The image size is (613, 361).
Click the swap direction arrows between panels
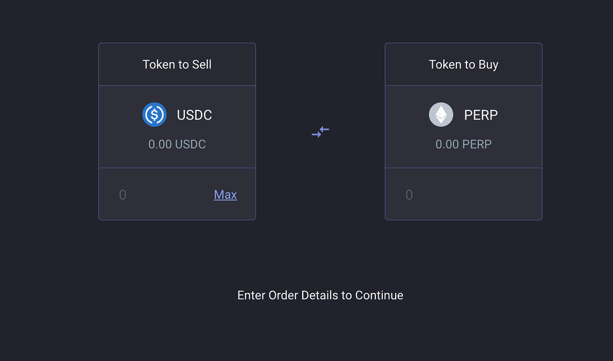coord(320,132)
